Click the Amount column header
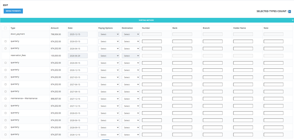Screen dimensions: 294x140 click(x=55, y=28)
